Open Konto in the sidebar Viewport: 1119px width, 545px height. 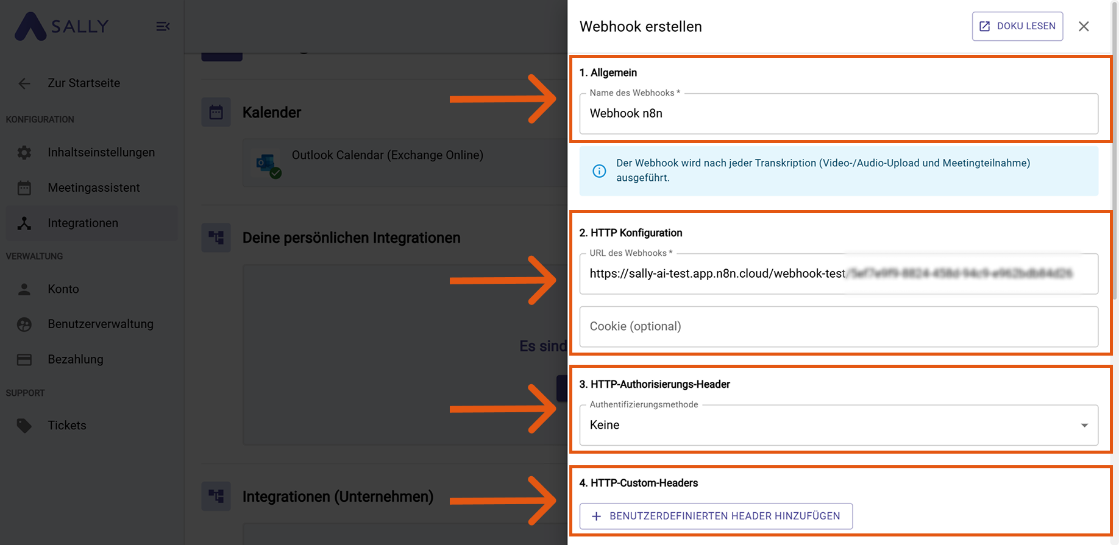[63, 289]
